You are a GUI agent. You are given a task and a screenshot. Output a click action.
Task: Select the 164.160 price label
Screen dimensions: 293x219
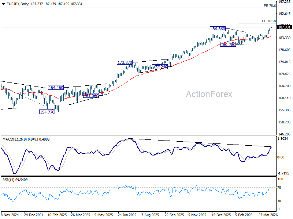(x=56, y=88)
